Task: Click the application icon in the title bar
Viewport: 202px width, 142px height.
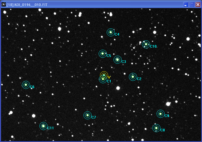Action: 4,4
